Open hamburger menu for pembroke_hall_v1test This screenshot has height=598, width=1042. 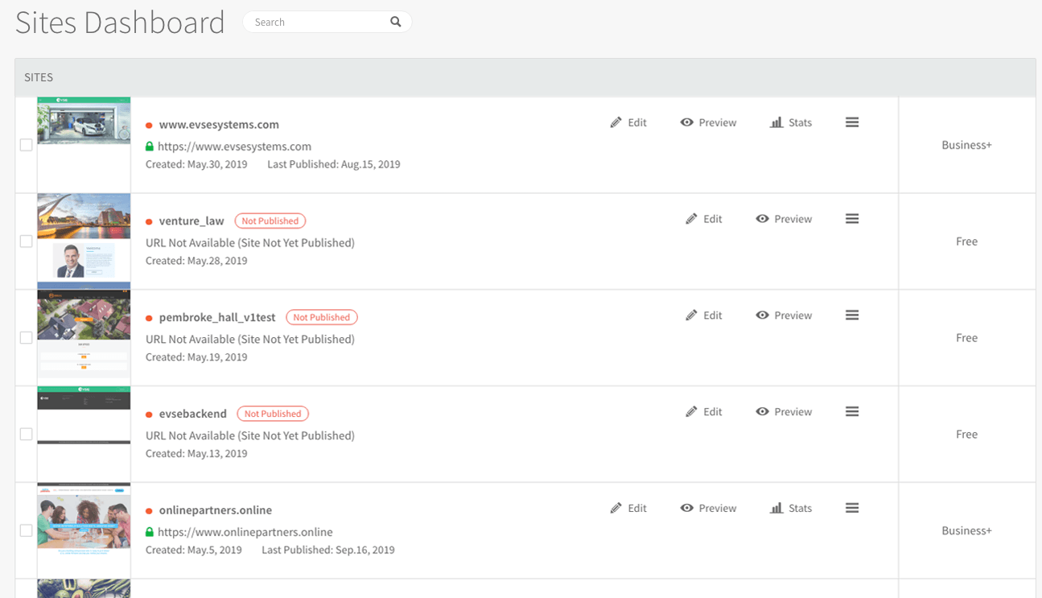click(x=852, y=315)
